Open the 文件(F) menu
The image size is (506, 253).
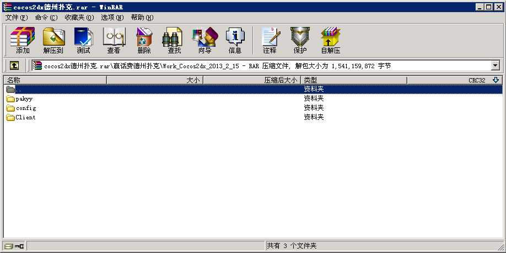click(17, 18)
